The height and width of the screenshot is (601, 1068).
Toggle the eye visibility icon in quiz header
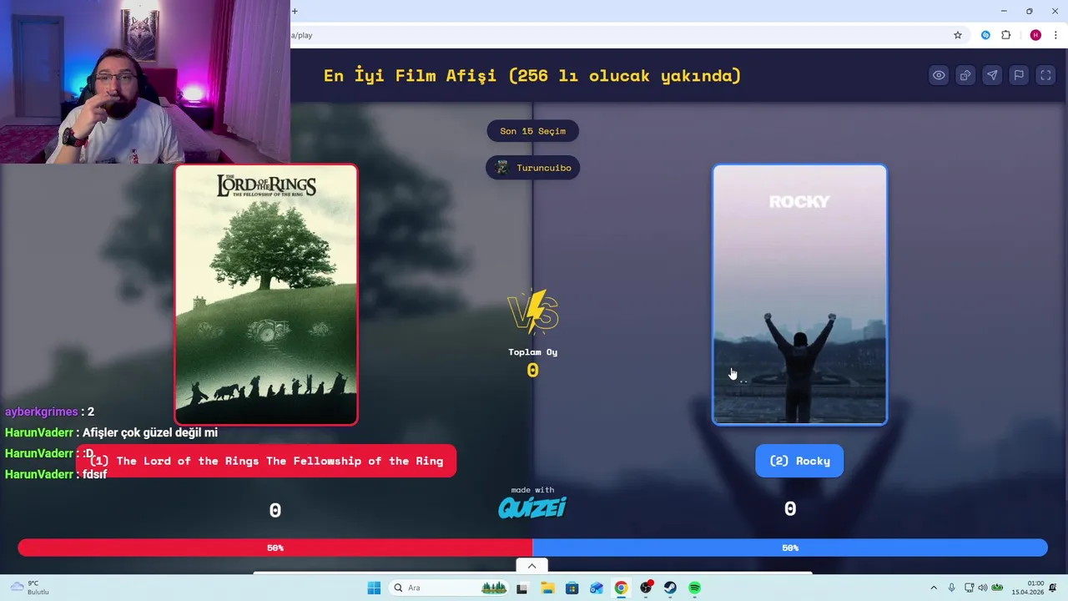(x=939, y=75)
